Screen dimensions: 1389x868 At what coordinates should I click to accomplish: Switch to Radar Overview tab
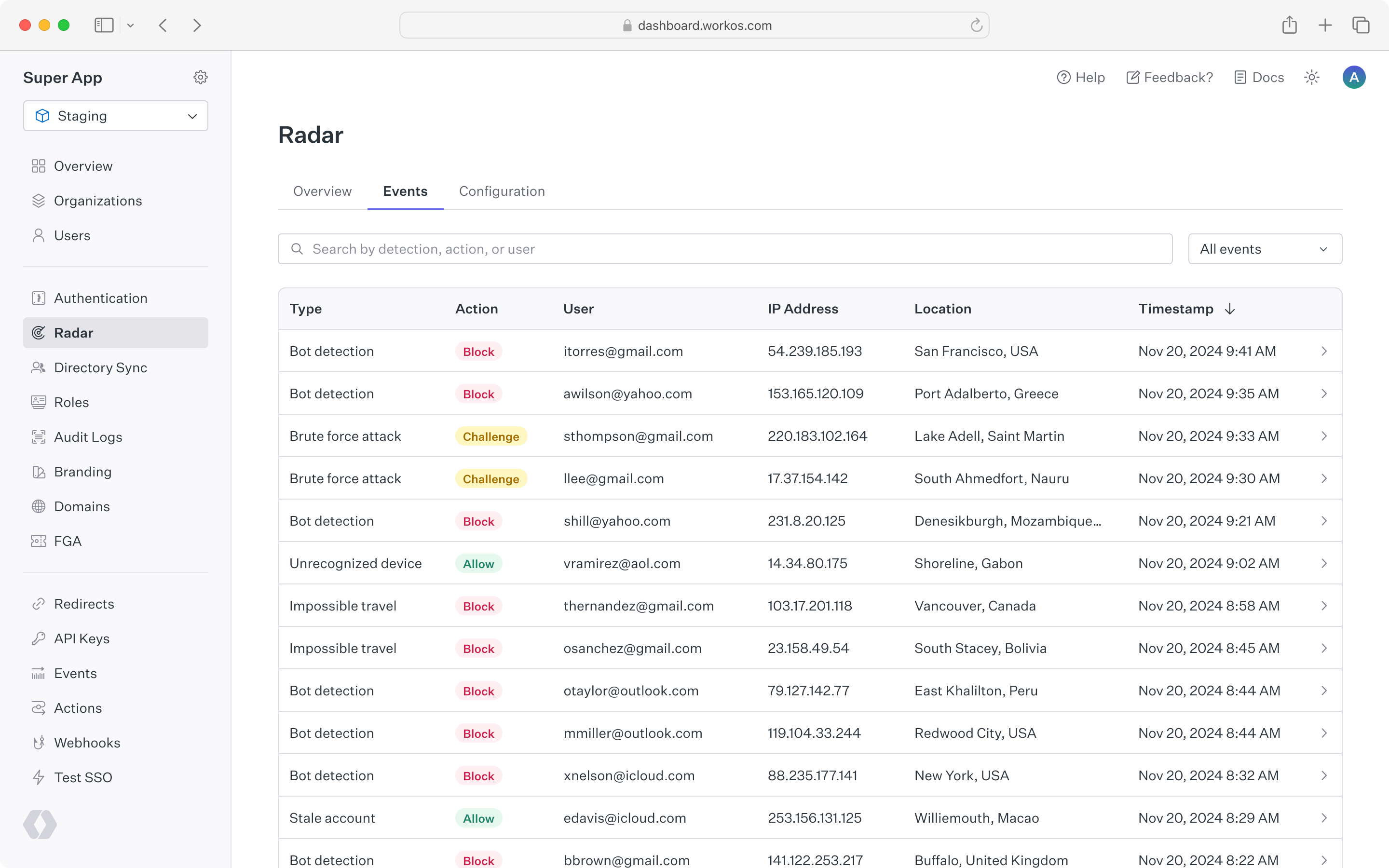(x=322, y=191)
